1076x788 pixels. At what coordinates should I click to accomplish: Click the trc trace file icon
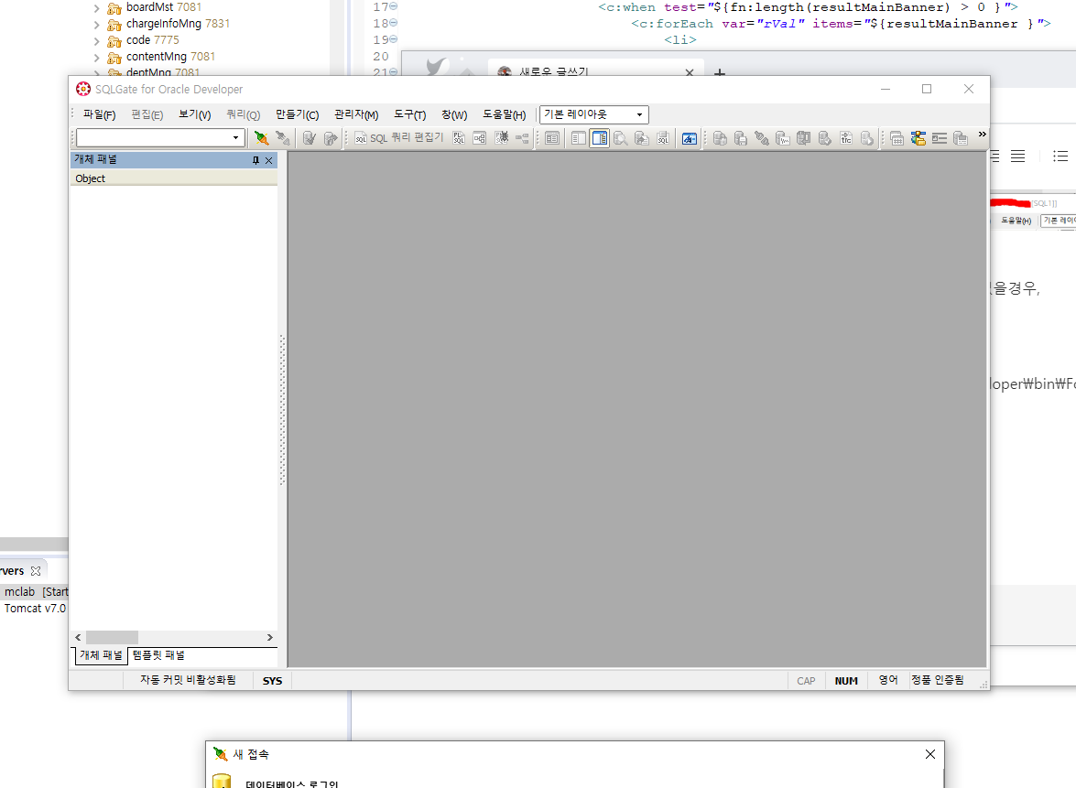[846, 138]
